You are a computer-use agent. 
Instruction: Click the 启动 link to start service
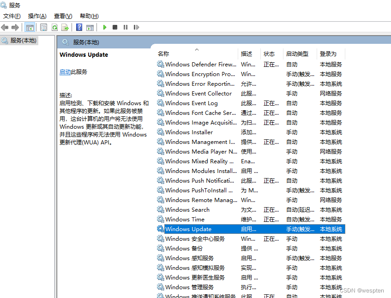point(65,72)
